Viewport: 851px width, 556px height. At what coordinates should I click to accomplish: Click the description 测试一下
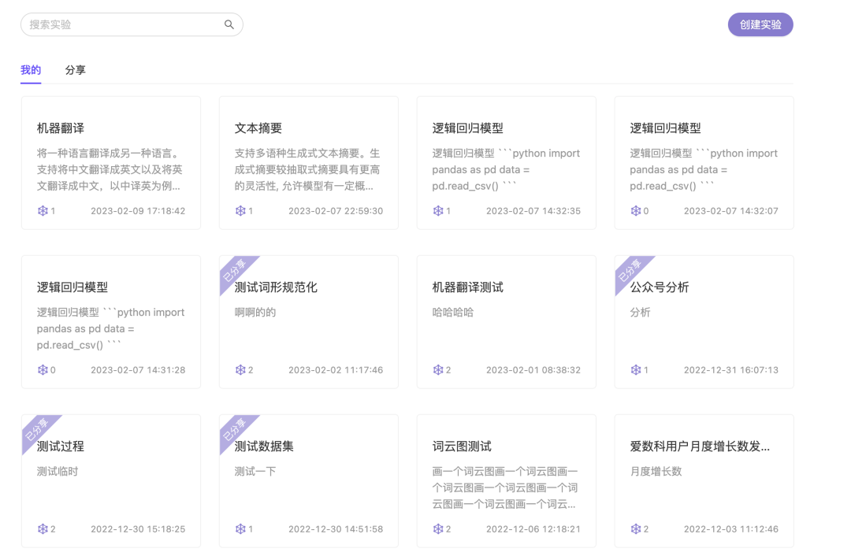coord(255,471)
